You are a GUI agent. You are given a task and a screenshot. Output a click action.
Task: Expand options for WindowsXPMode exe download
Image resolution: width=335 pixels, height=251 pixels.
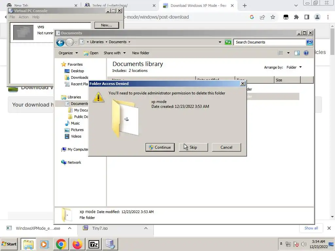pyautogui.click(x=70, y=228)
